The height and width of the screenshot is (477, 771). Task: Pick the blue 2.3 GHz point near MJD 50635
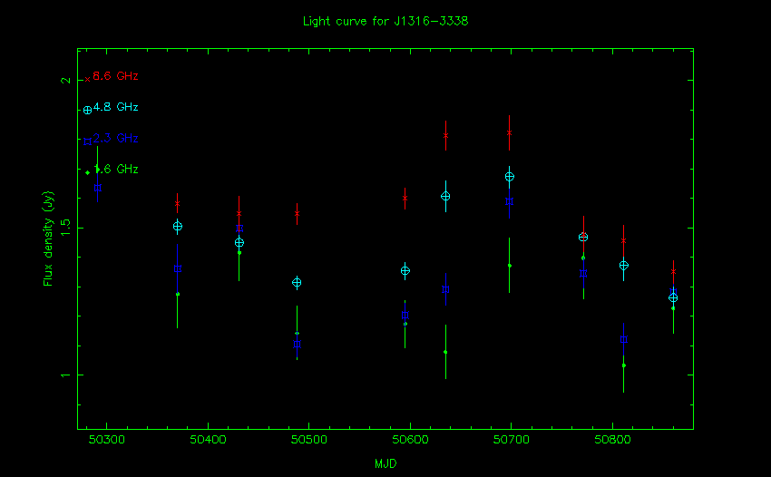(x=445, y=289)
